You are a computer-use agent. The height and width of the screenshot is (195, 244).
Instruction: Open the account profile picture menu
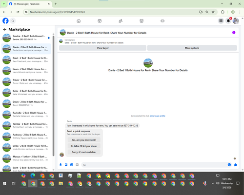click(x=236, y=21)
